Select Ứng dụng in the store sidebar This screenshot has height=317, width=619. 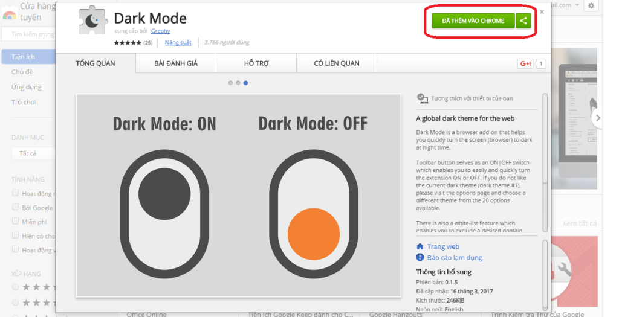click(x=27, y=87)
